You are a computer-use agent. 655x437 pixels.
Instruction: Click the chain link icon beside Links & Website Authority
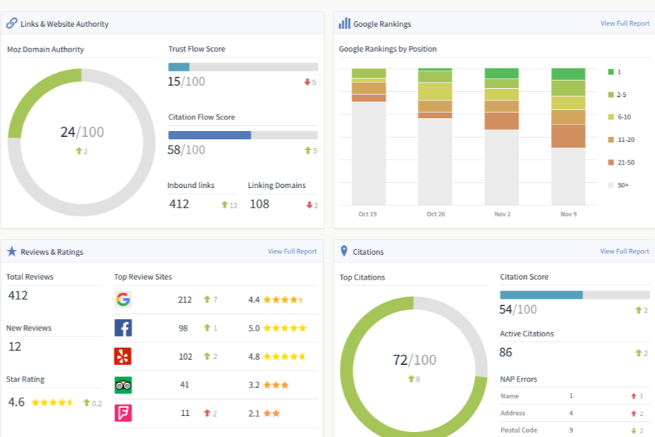(x=12, y=23)
